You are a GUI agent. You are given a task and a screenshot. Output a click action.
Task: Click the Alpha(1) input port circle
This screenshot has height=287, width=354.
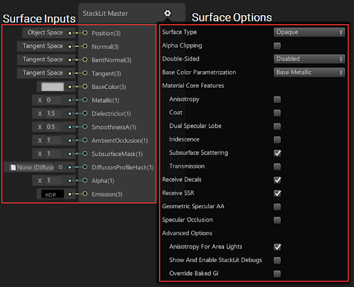click(x=85, y=181)
